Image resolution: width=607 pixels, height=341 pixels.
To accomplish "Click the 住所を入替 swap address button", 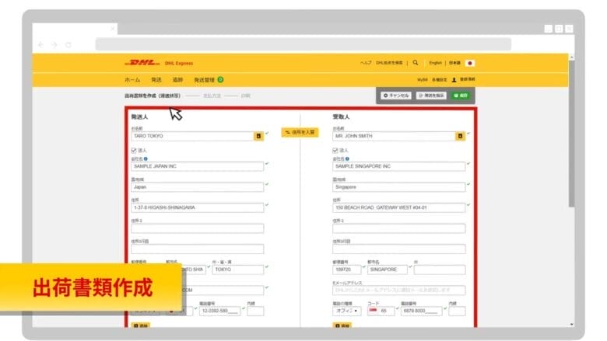I will [x=300, y=132].
